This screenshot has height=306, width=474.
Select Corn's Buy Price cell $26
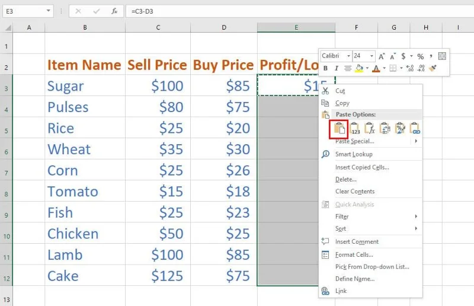(x=224, y=170)
